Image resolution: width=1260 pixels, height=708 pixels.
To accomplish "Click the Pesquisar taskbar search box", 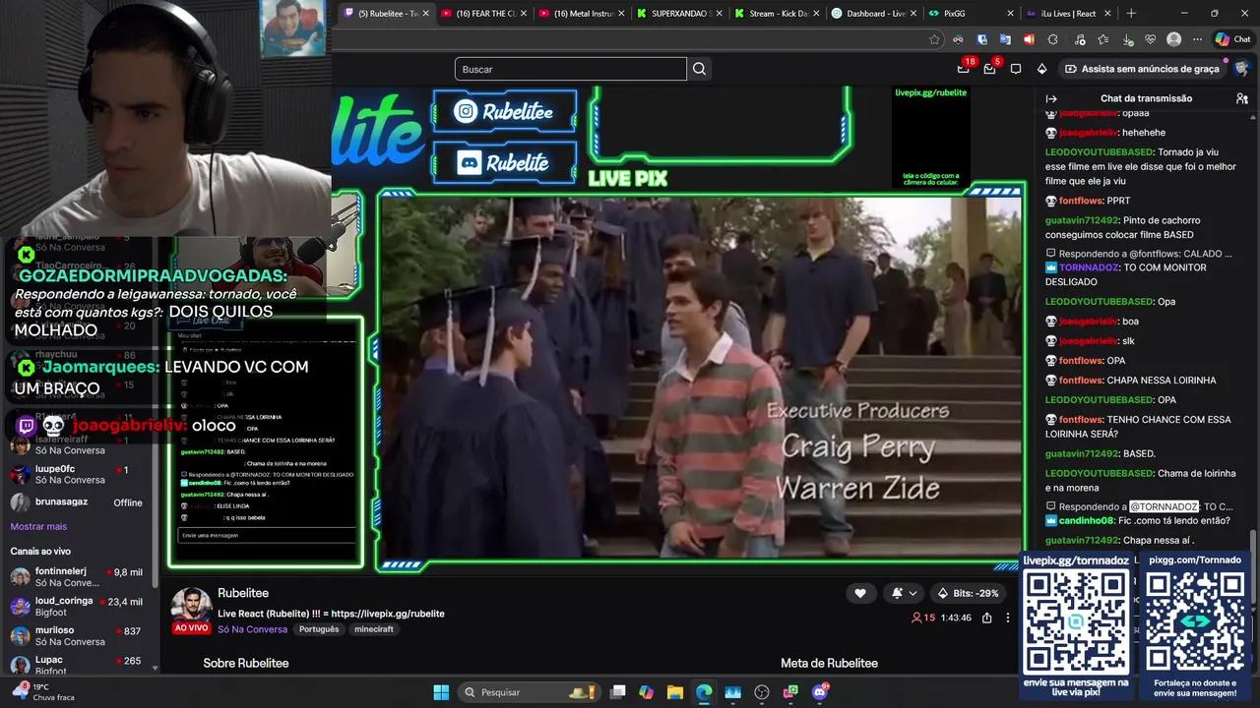I will pyautogui.click(x=529, y=692).
